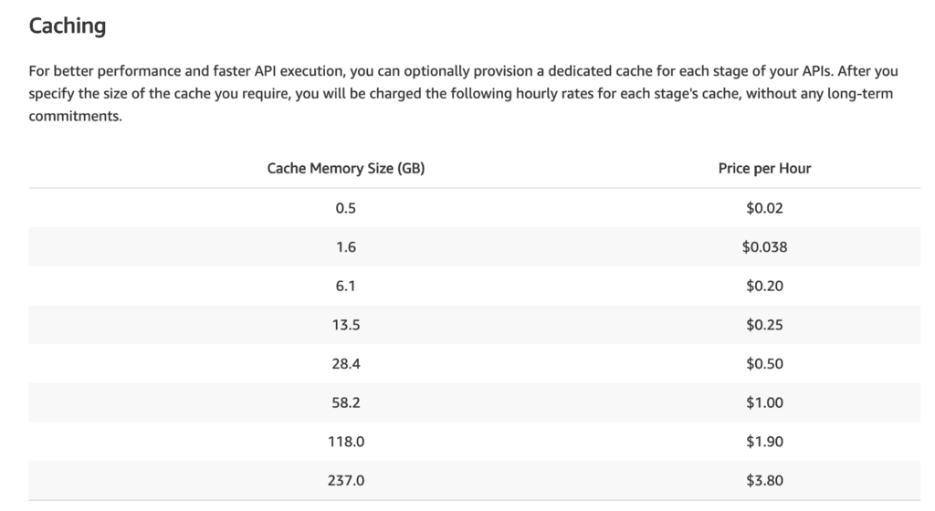
Task: Click the $0.25 price value
Action: click(x=764, y=325)
